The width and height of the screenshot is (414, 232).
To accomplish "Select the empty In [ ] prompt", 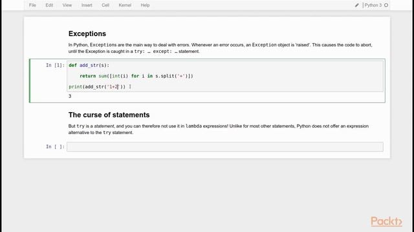I will coord(55,147).
